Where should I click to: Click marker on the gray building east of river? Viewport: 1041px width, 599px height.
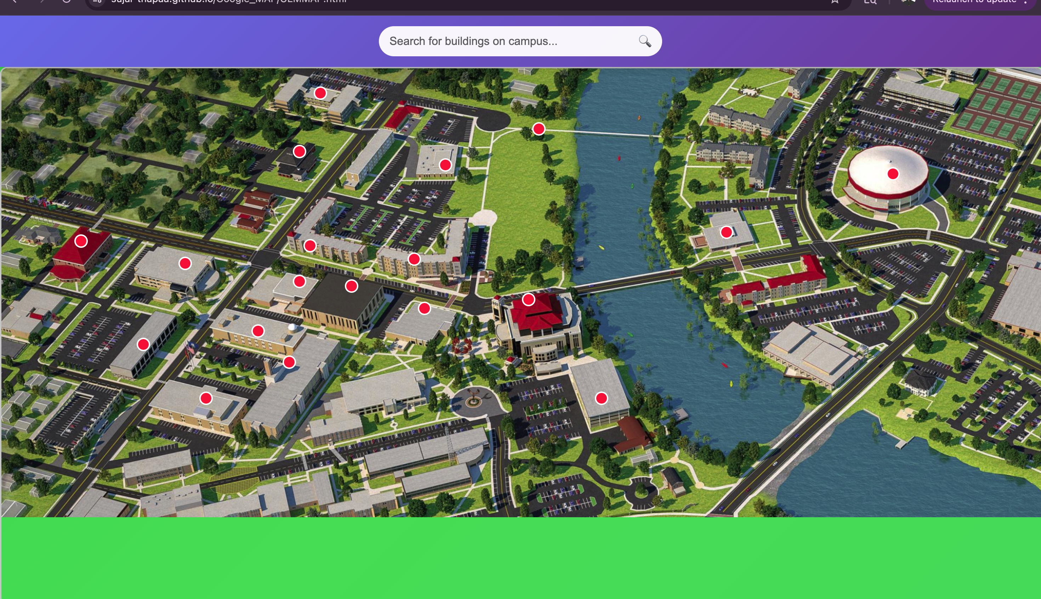point(726,233)
